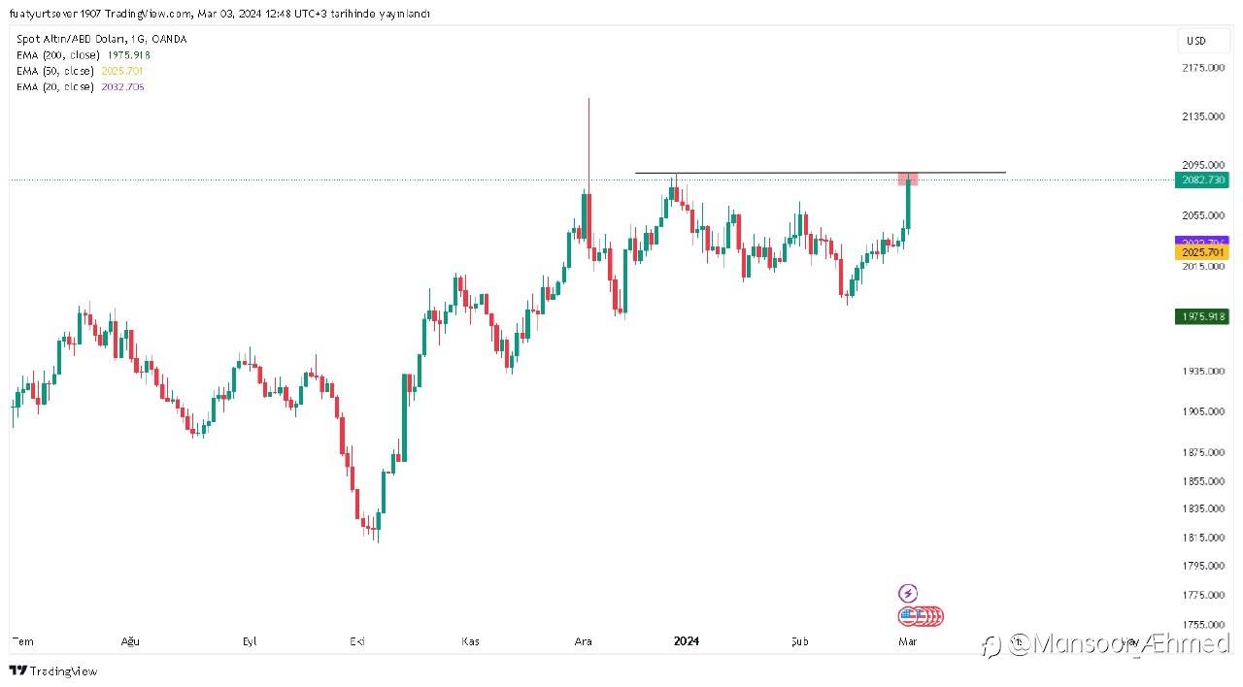Image resolution: width=1243 pixels, height=687 pixels.
Task: Click the yellow EMA 50 price label 2025.701
Action: [1201, 252]
